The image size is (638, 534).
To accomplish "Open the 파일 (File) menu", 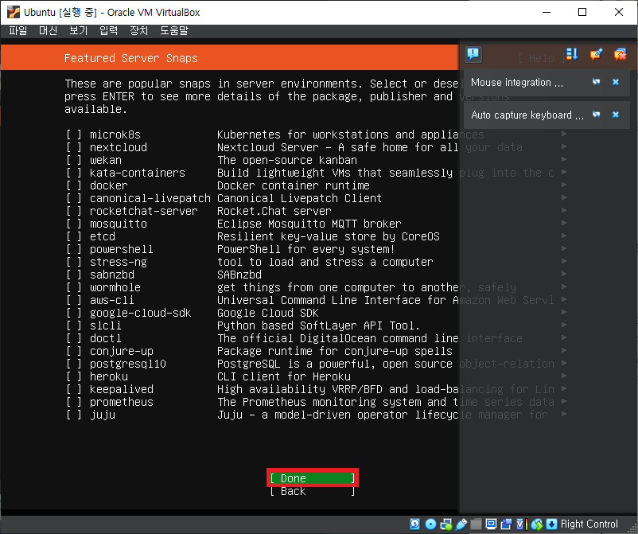I will 18,30.
